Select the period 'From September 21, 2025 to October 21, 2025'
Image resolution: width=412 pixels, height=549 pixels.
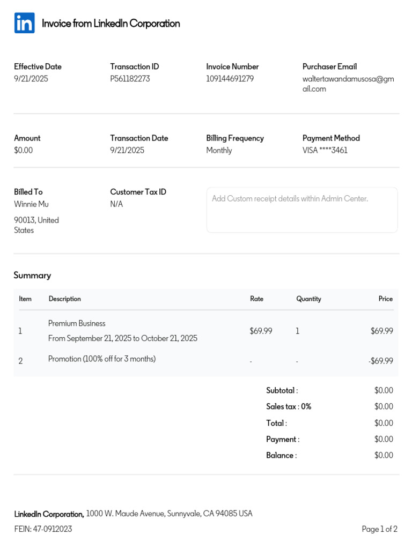pyautogui.click(x=123, y=338)
